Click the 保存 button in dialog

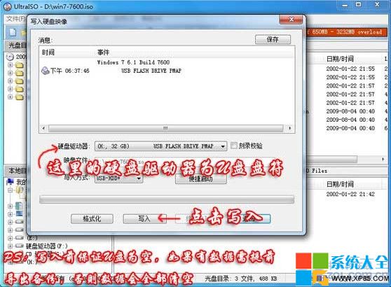pos(273,39)
